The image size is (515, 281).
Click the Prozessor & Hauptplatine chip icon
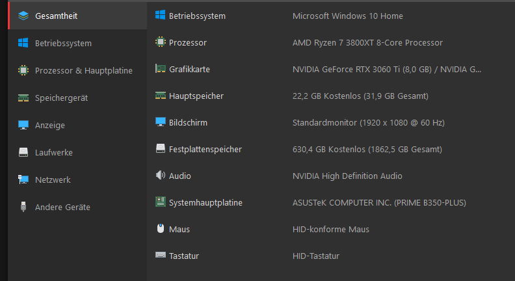click(x=23, y=70)
